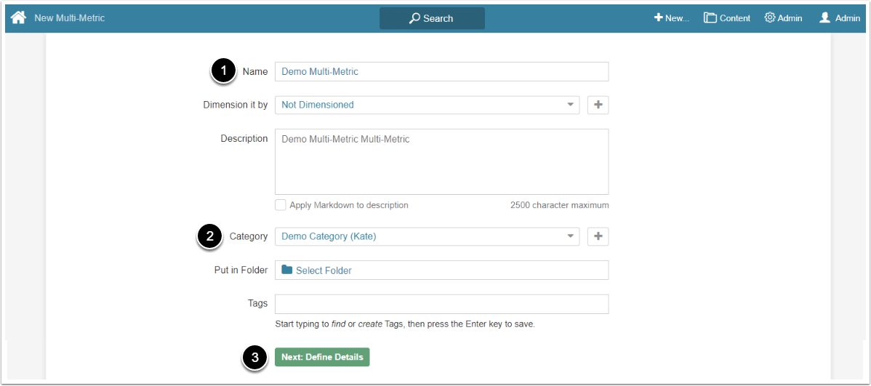Image resolution: width=871 pixels, height=386 pixels.
Task: Click into the Name text field
Action: 441,71
